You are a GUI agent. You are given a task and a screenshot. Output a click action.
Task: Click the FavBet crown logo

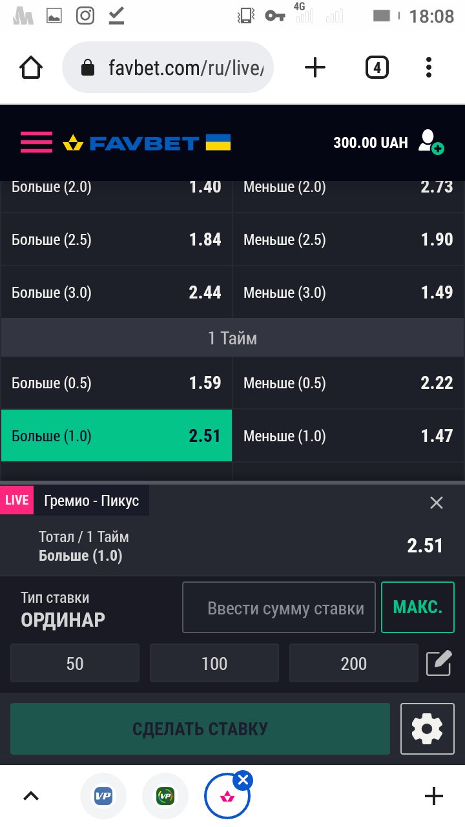(72, 142)
